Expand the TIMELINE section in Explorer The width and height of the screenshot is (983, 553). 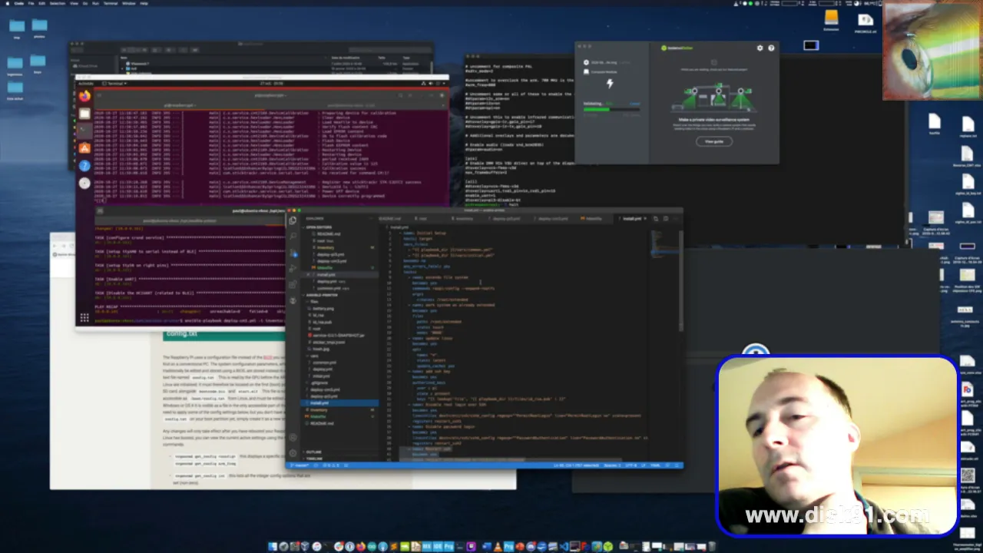313,459
